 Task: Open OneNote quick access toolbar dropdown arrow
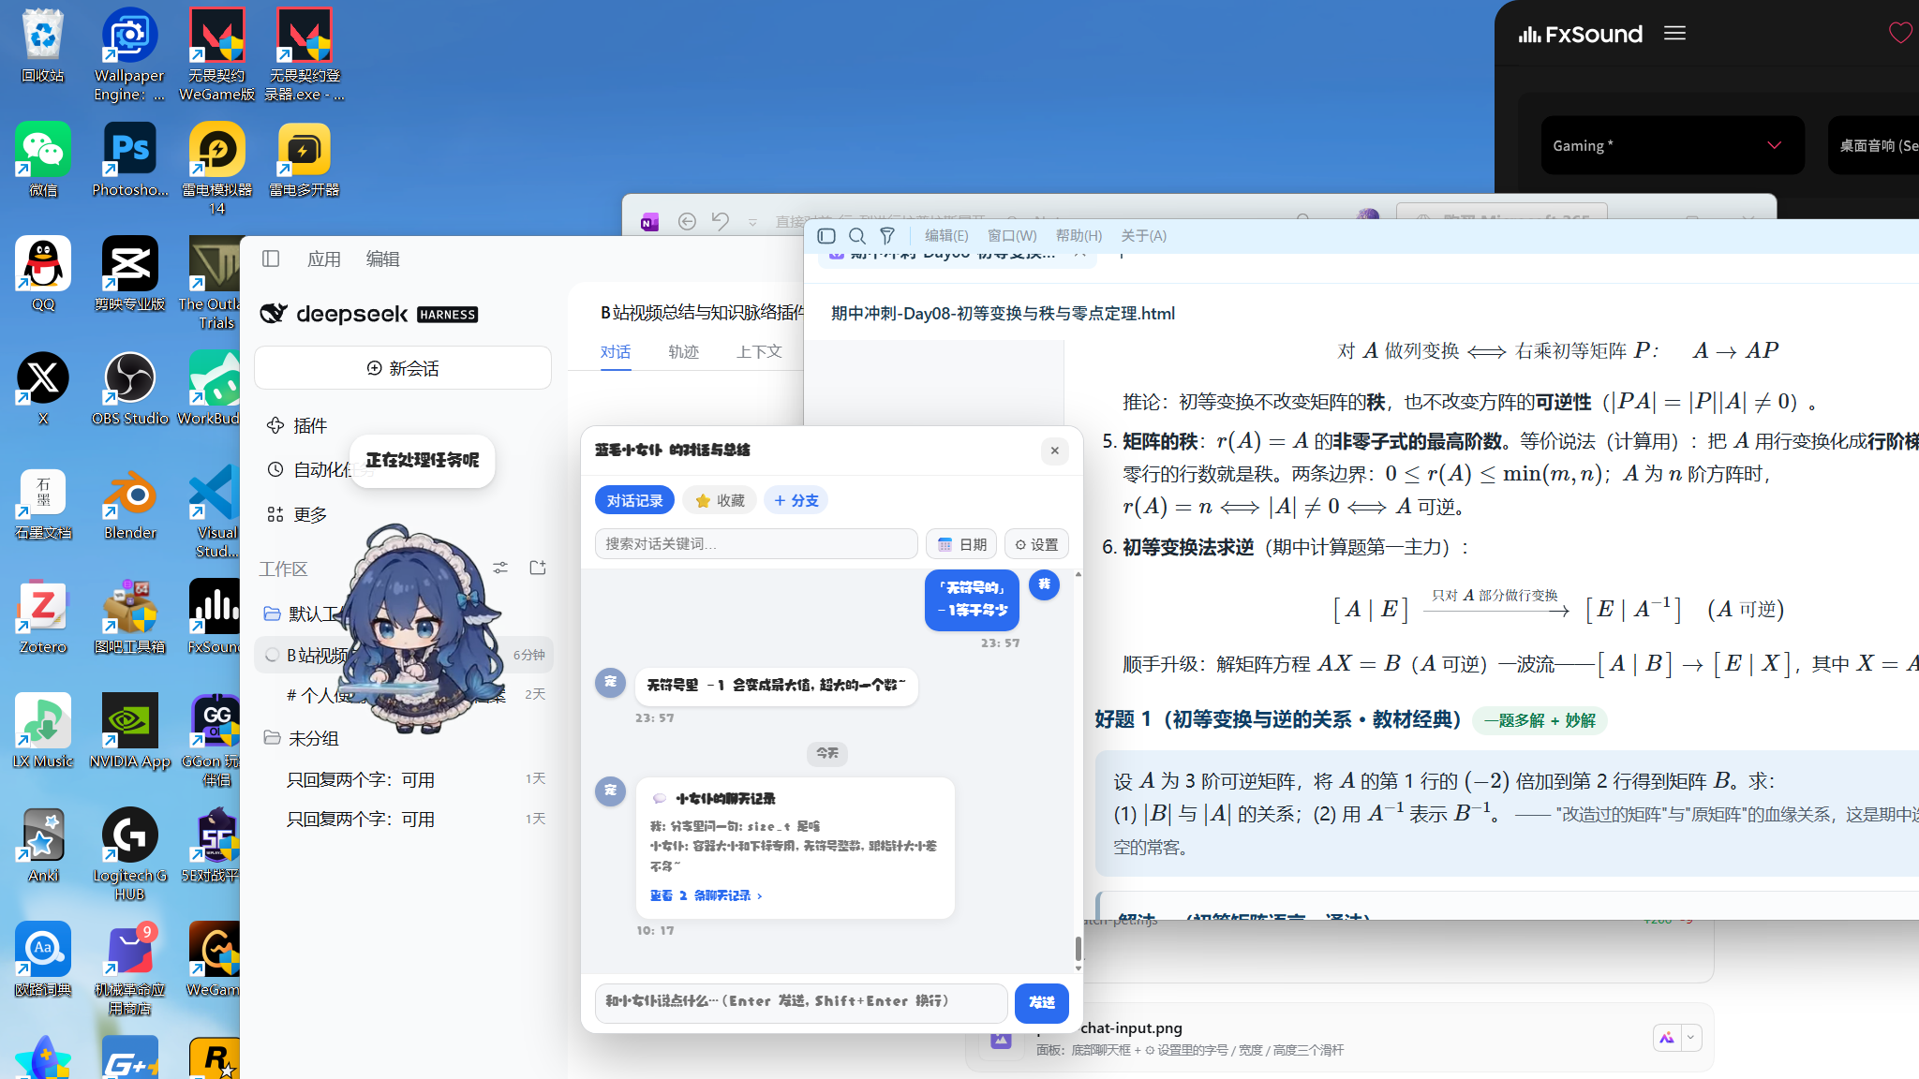pos(752,222)
